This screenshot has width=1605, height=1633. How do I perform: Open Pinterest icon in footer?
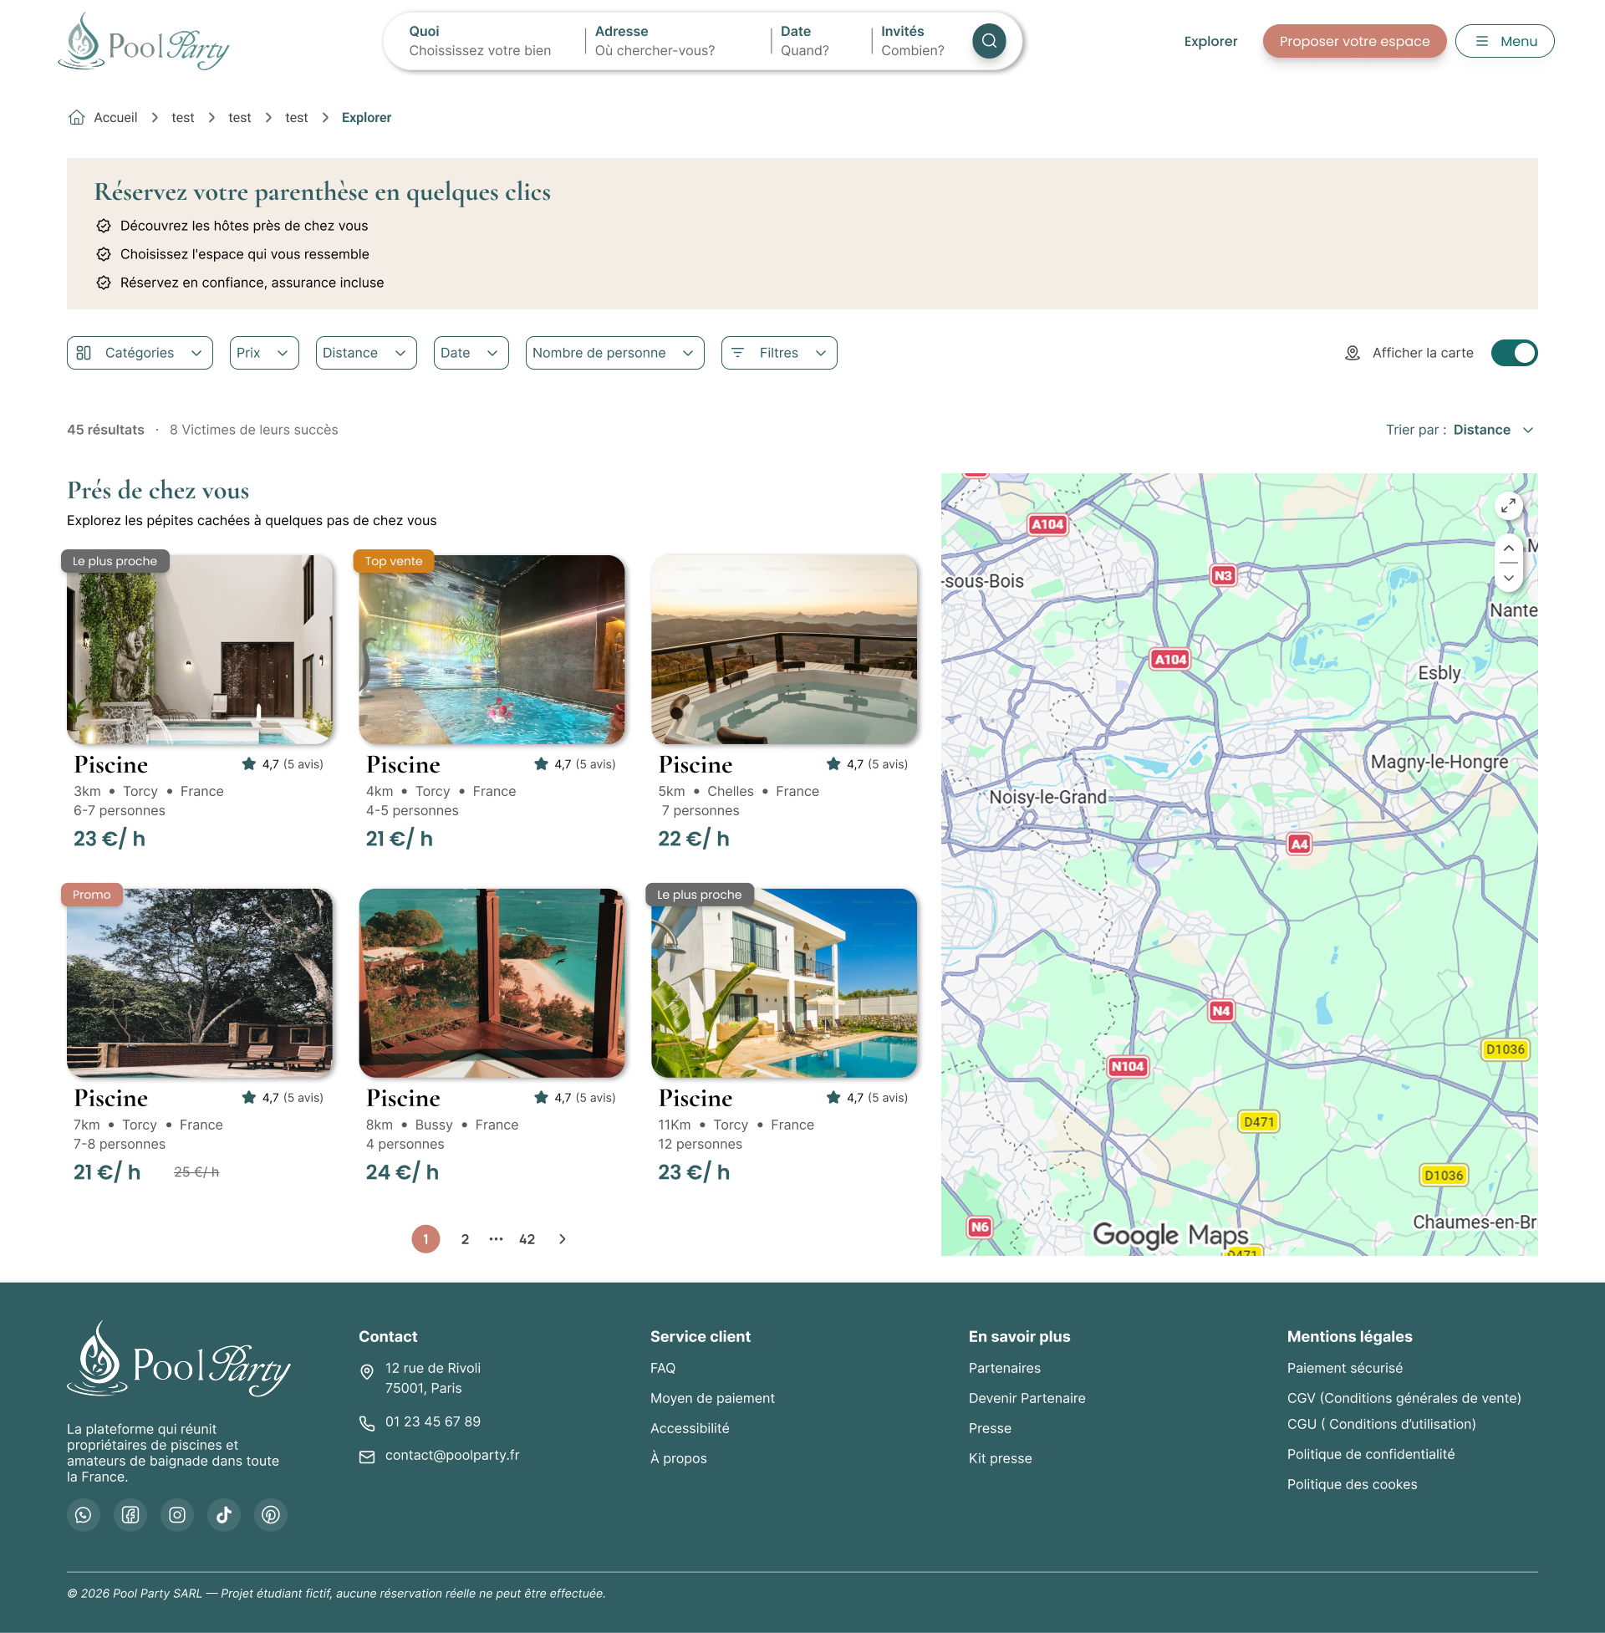[271, 1514]
